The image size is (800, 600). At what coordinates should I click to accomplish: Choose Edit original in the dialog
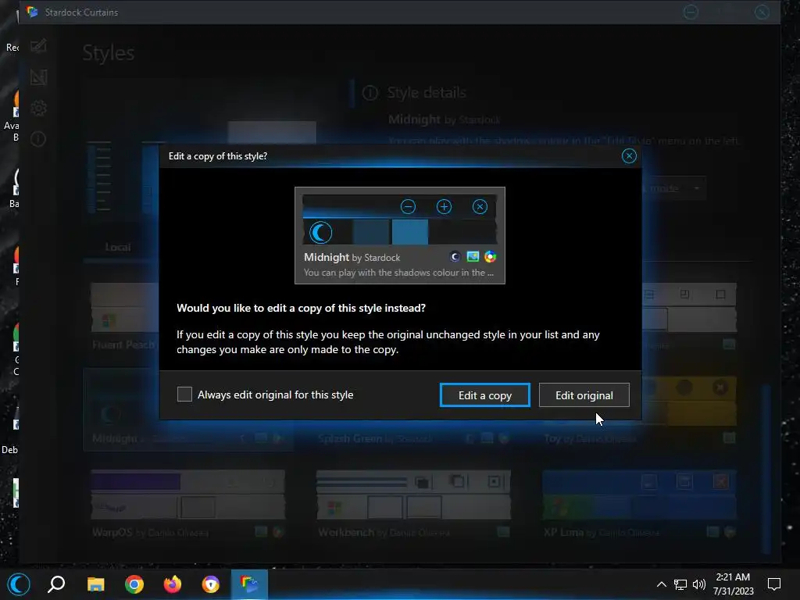584,395
